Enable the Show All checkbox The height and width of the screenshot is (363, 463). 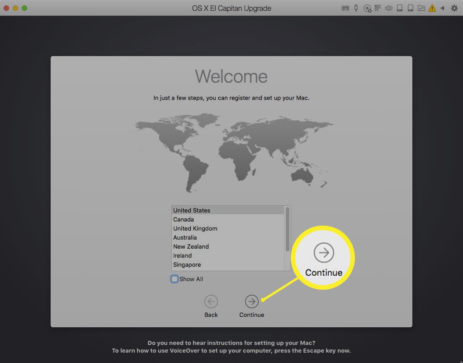pos(175,279)
